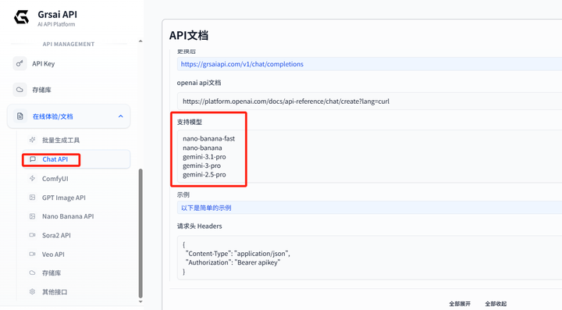Click the cloud icon beside submenu 存储库
Screen dimensions: 562x310
[x=32, y=273]
